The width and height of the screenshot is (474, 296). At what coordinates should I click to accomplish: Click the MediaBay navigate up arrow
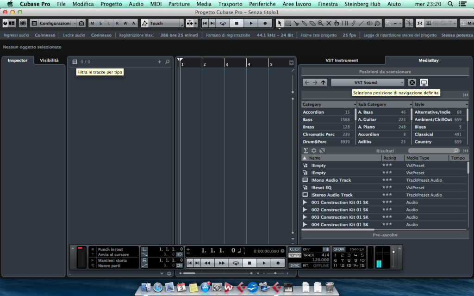coord(324,82)
